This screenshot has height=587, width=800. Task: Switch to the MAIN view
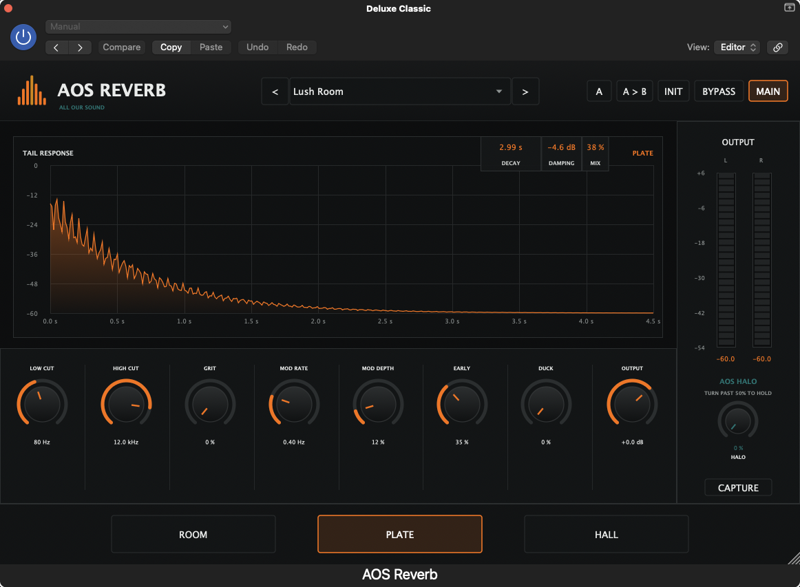768,92
